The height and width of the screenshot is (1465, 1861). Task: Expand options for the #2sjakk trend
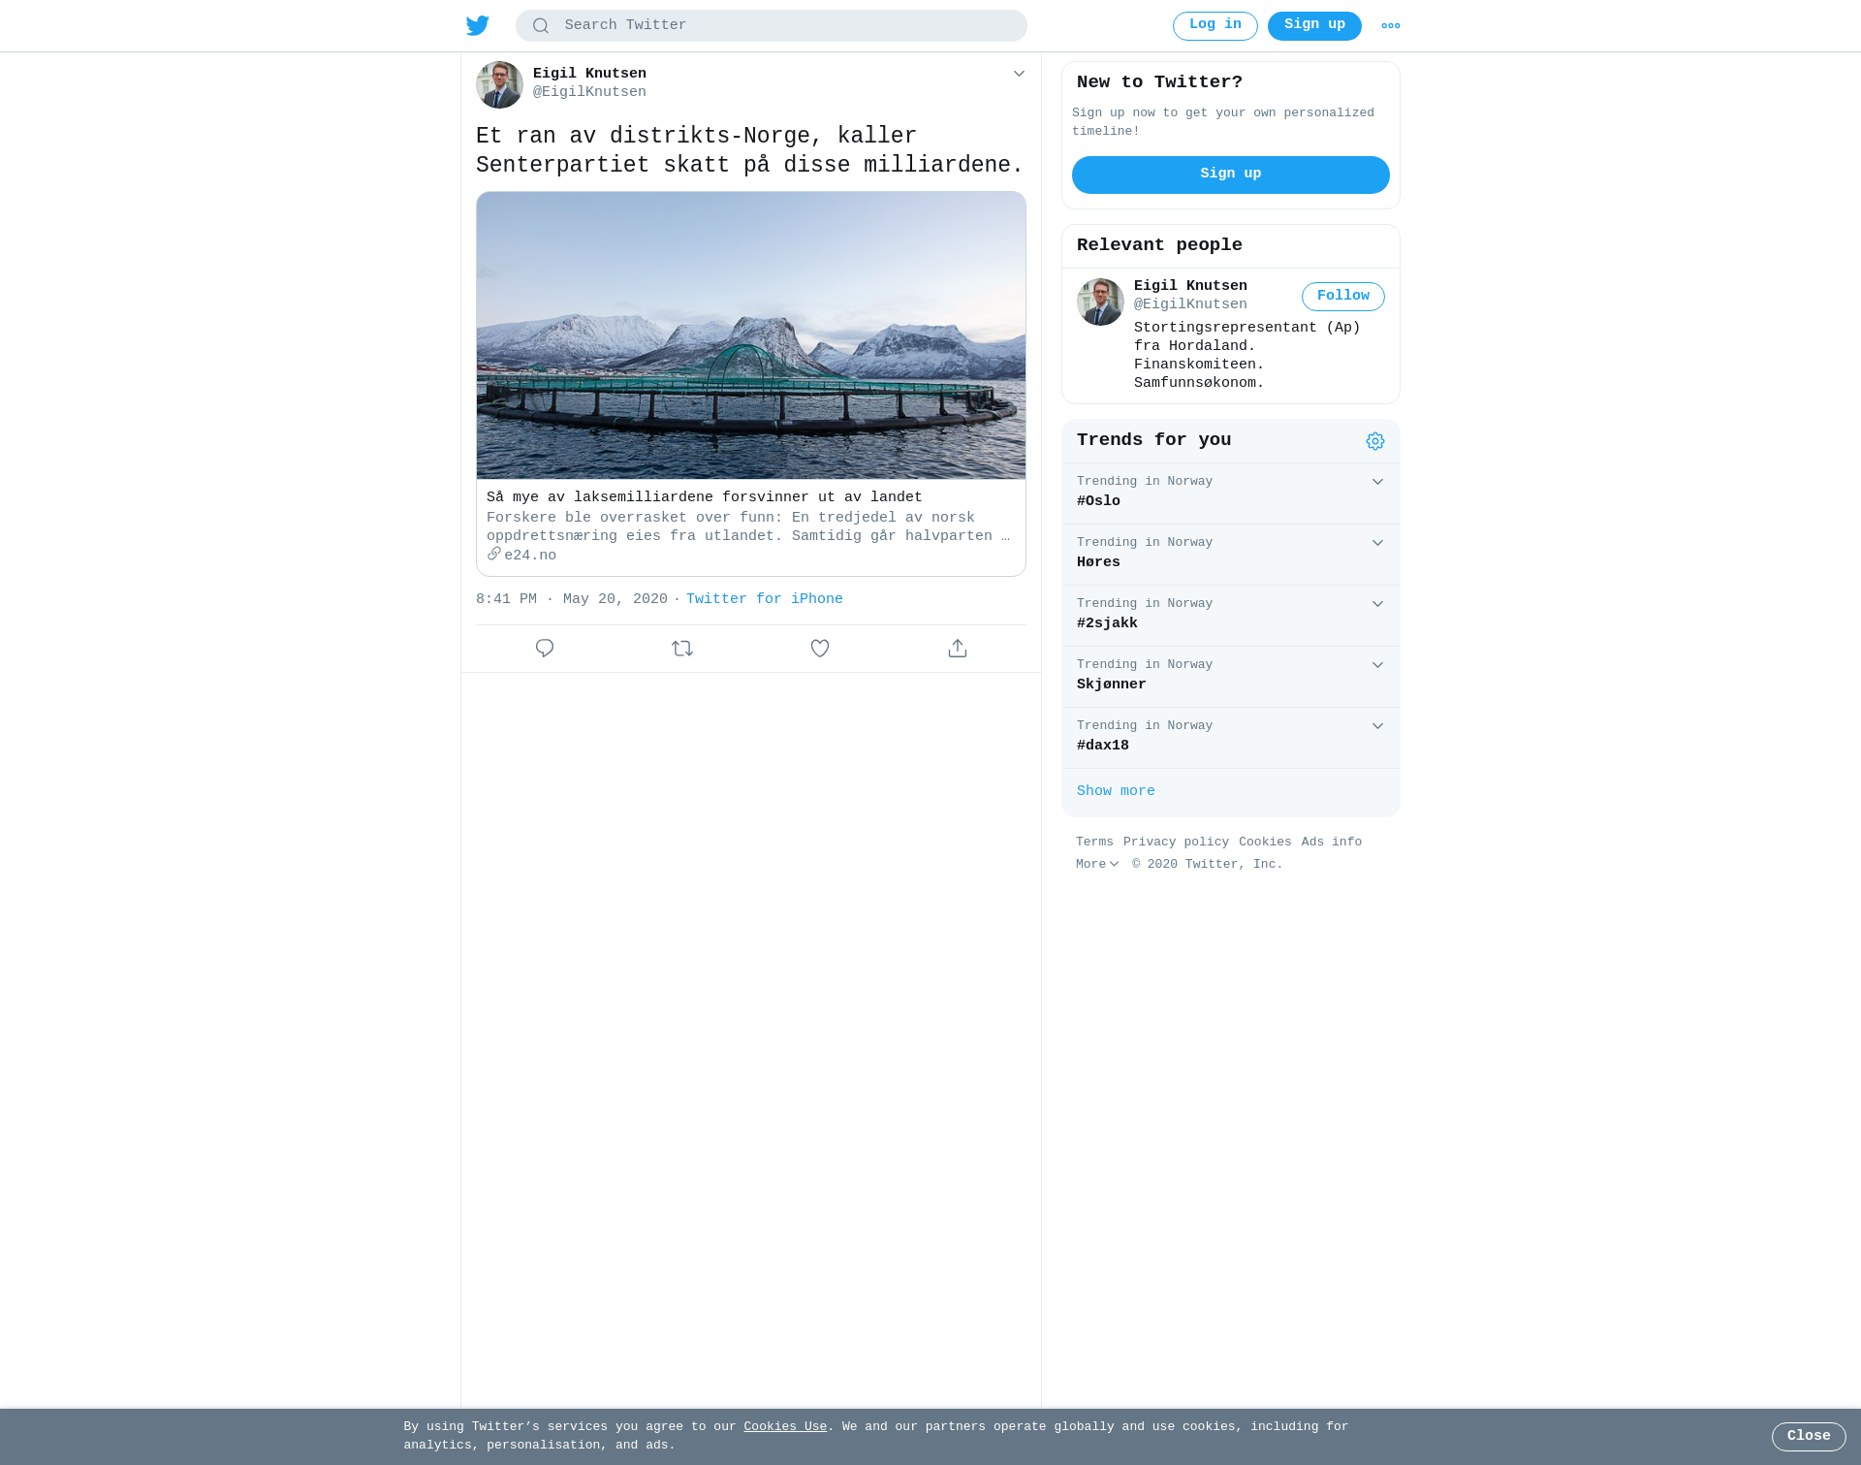pyautogui.click(x=1377, y=604)
